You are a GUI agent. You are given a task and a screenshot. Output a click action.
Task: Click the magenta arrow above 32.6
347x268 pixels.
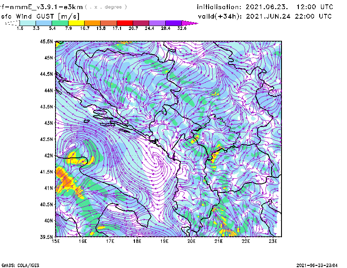[190, 23]
